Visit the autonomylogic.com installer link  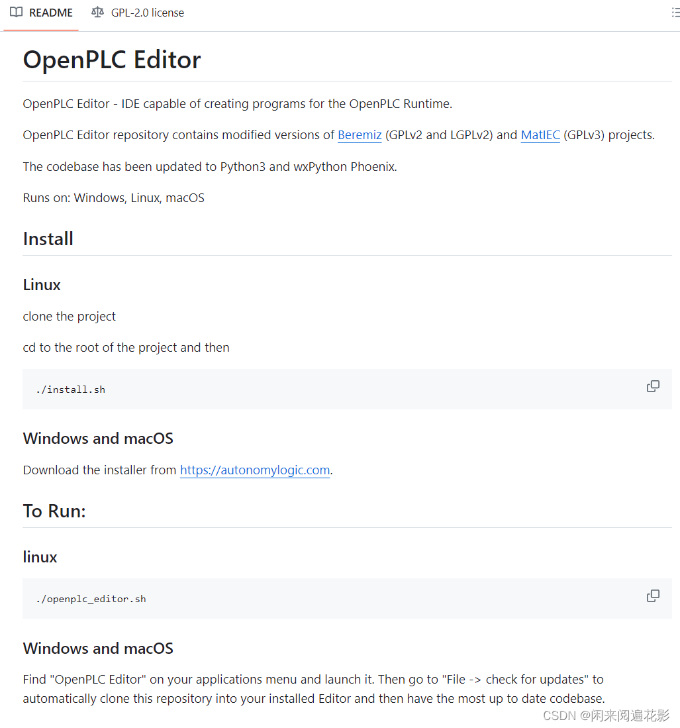tap(255, 470)
